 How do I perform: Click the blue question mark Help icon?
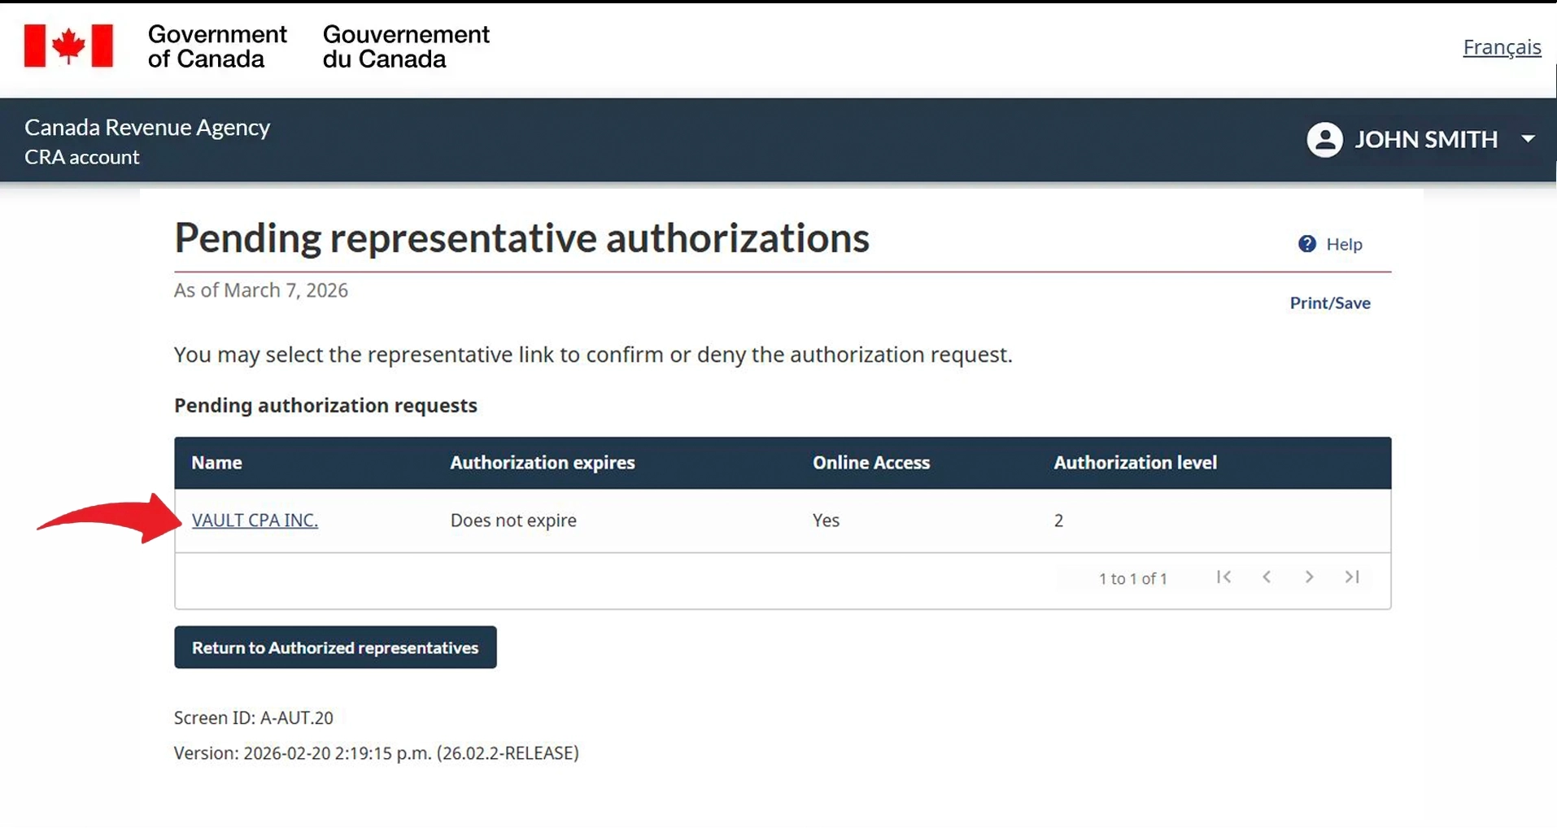click(x=1306, y=244)
